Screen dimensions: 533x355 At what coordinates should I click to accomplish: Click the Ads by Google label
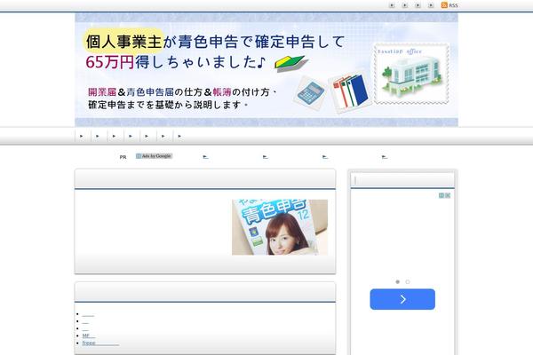154,156
